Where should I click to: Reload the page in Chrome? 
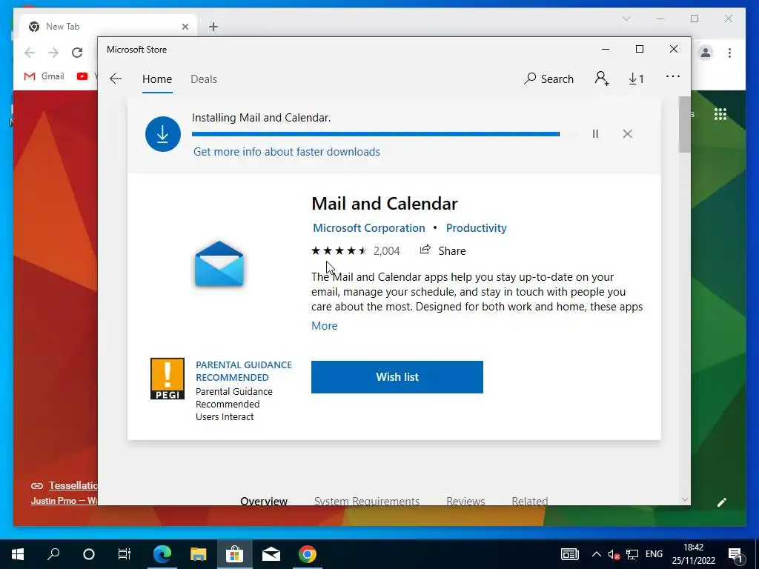77,53
